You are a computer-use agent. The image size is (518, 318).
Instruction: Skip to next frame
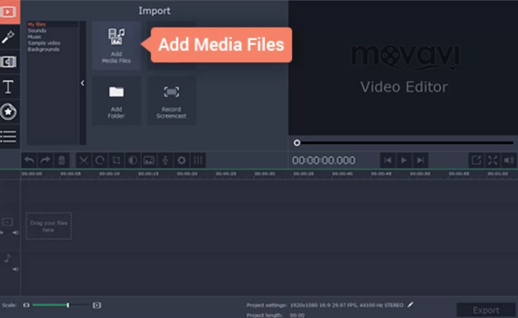pyautogui.click(x=420, y=160)
